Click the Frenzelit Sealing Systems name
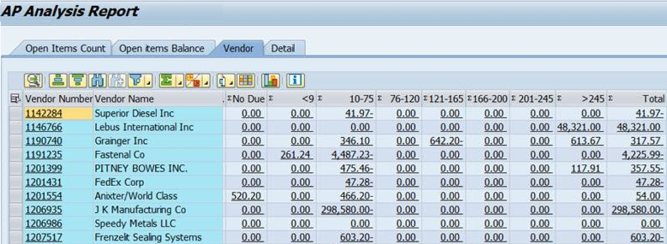 coord(148,237)
